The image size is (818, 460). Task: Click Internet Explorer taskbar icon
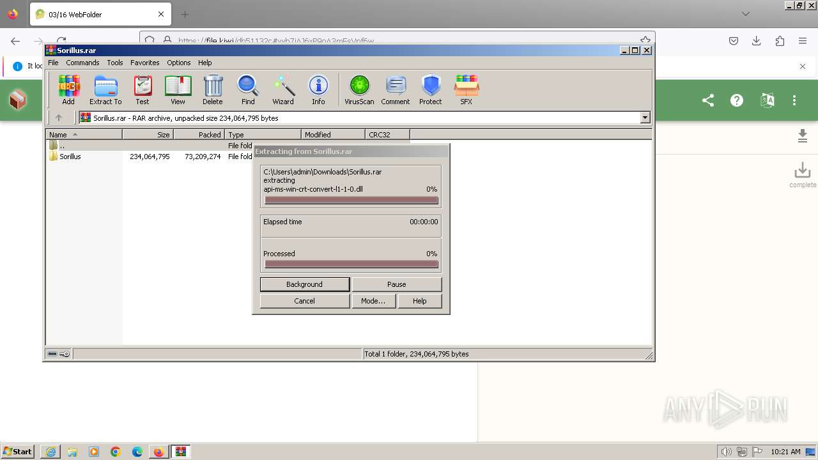pos(50,452)
